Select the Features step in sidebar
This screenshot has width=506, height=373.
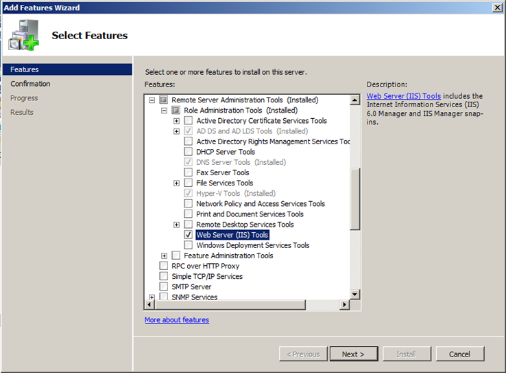[25, 69]
